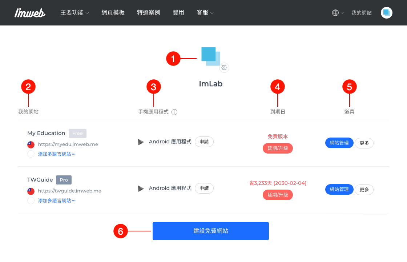Image resolution: width=407 pixels, height=262 pixels.
Task: Visit https://myedu.imweb.me link
Action: (68, 144)
